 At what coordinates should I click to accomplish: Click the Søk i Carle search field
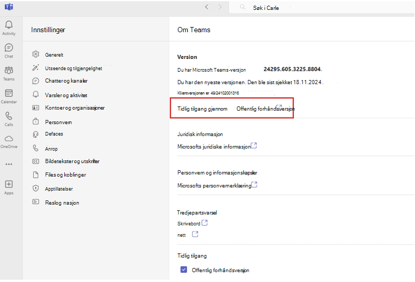[x=323, y=7]
